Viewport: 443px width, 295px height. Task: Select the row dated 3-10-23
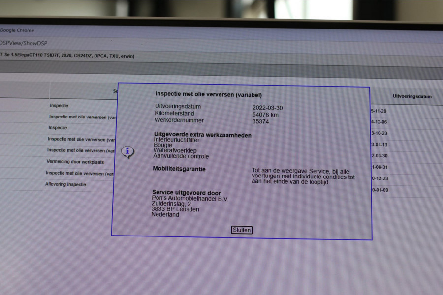tap(379, 133)
